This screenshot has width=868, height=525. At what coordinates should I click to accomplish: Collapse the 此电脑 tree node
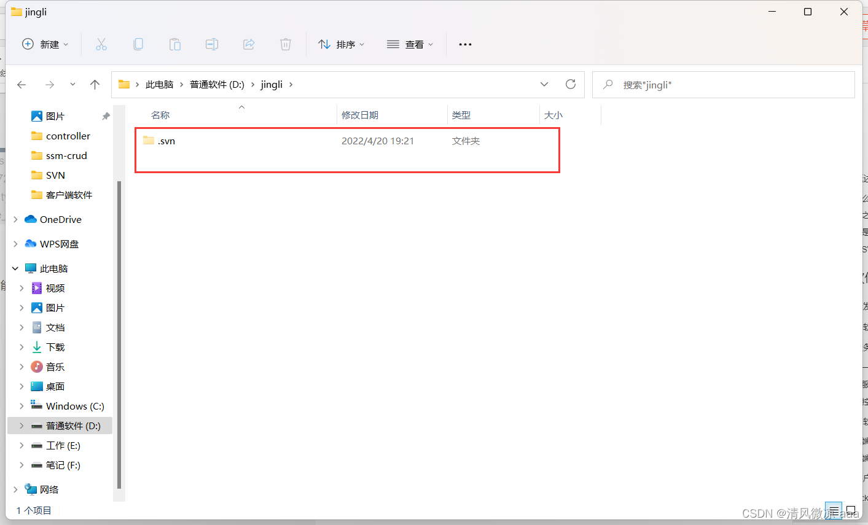(15, 268)
